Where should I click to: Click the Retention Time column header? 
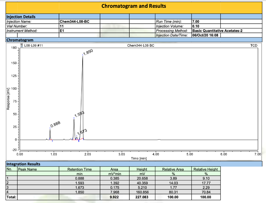point(79,169)
